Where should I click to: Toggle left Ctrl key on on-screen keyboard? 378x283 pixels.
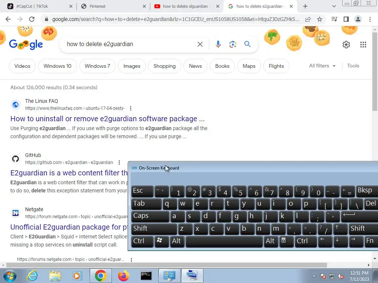(142, 241)
